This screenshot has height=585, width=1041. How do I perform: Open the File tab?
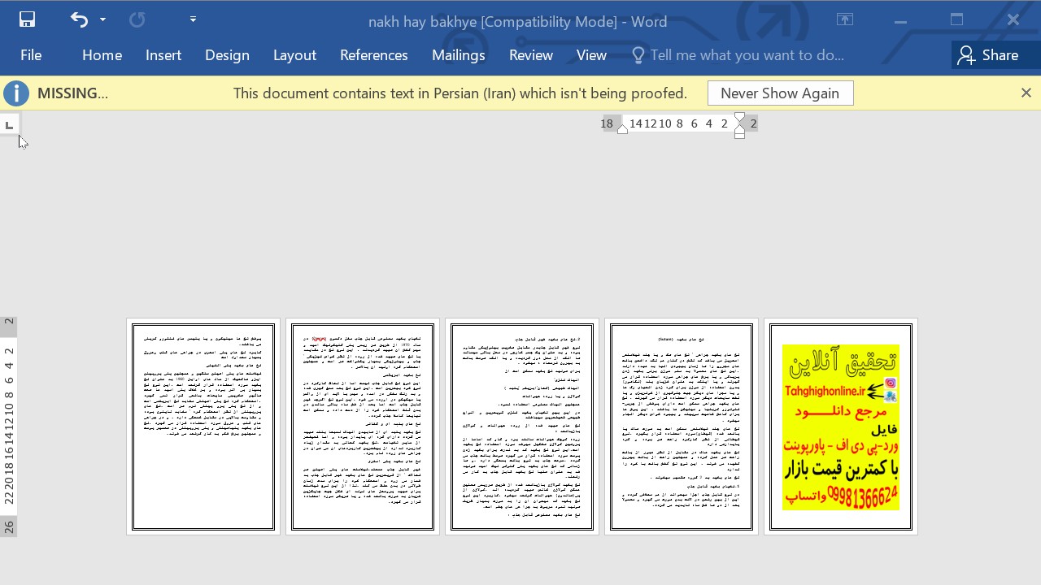(31, 55)
